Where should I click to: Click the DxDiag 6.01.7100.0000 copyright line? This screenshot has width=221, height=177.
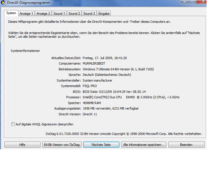tap(124, 134)
